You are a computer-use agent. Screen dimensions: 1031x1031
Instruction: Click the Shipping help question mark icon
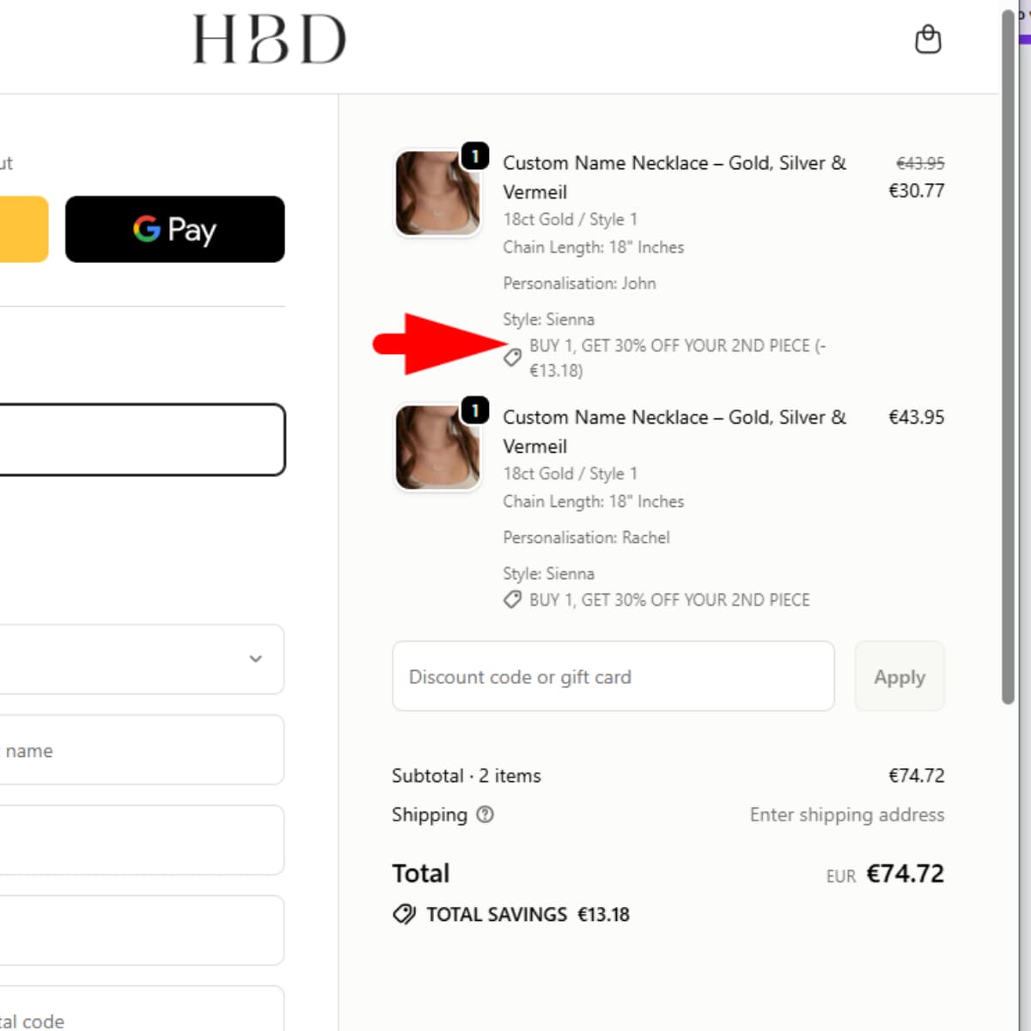[x=485, y=814]
